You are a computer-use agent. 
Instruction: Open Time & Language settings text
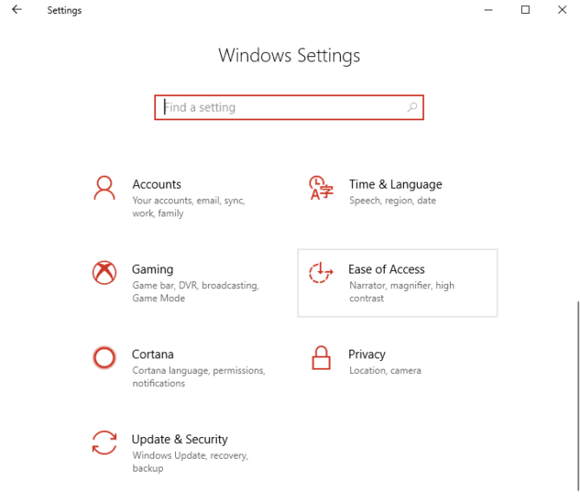click(x=395, y=184)
